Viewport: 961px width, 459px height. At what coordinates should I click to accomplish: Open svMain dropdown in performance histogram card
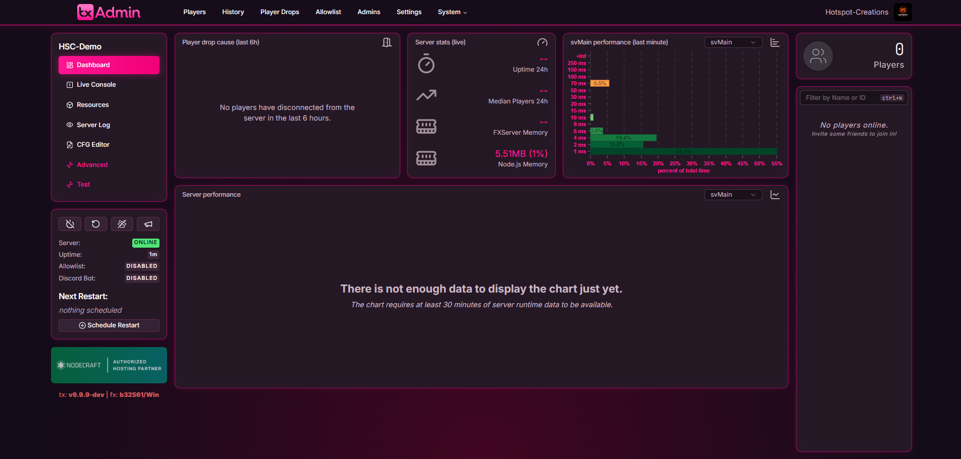coord(733,42)
